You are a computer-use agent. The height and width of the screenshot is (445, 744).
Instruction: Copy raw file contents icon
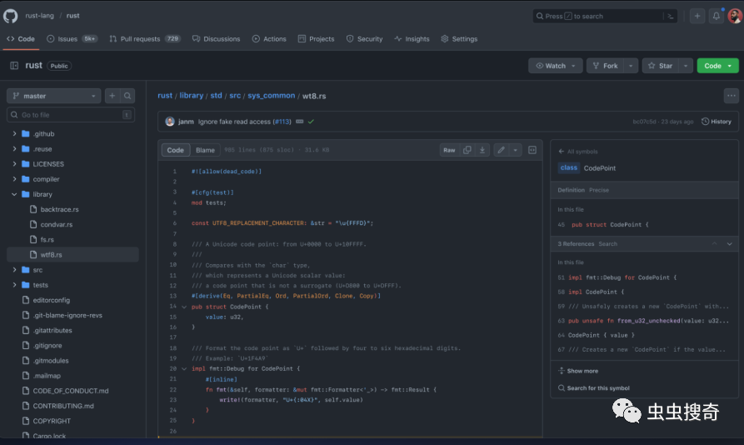[x=467, y=150]
